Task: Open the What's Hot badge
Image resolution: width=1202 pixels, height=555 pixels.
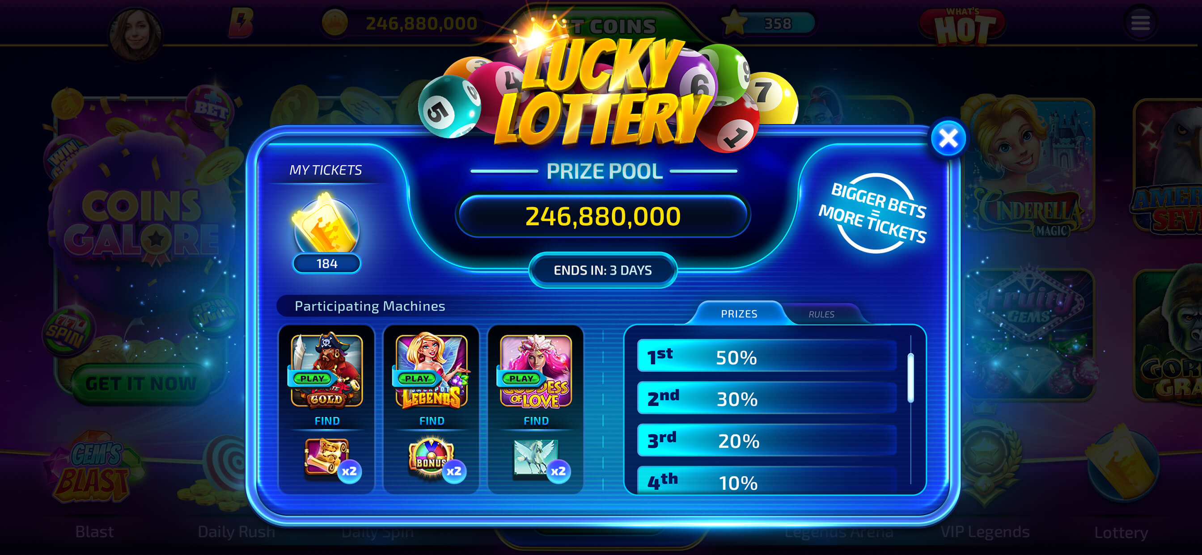Action: click(962, 26)
